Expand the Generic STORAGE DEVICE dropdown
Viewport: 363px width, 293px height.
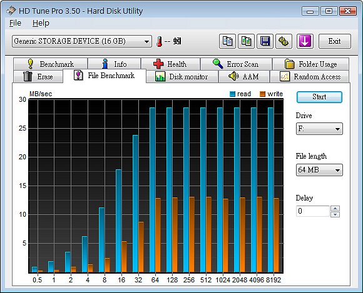[x=82, y=41]
